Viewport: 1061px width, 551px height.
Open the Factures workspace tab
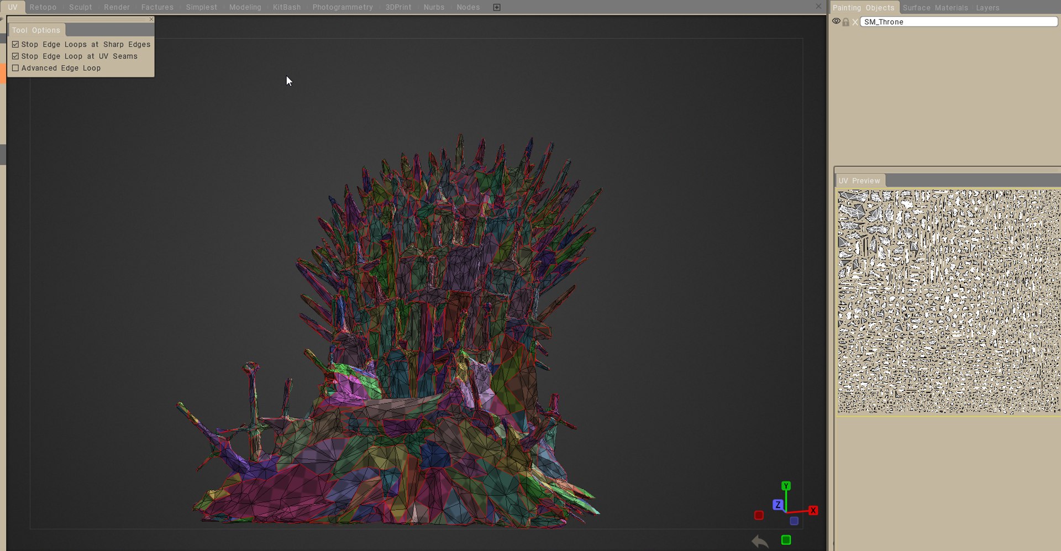[x=157, y=7]
